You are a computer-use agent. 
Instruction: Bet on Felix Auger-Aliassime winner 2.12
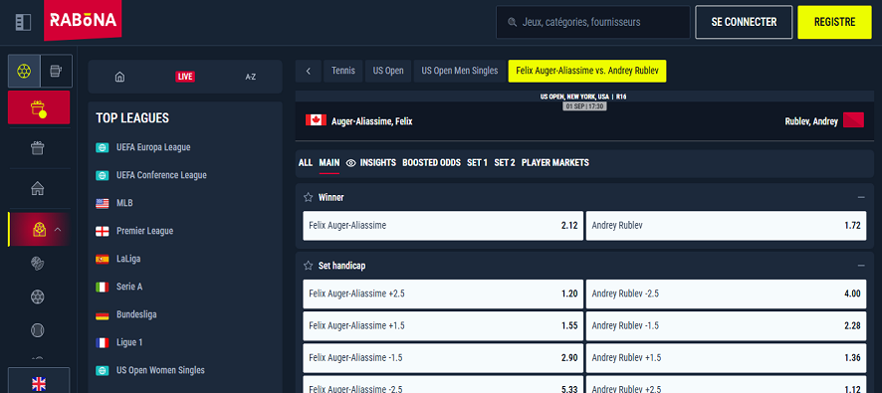point(443,226)
